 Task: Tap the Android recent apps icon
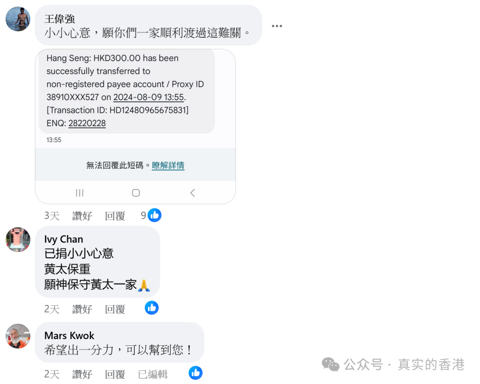[80, 192]
